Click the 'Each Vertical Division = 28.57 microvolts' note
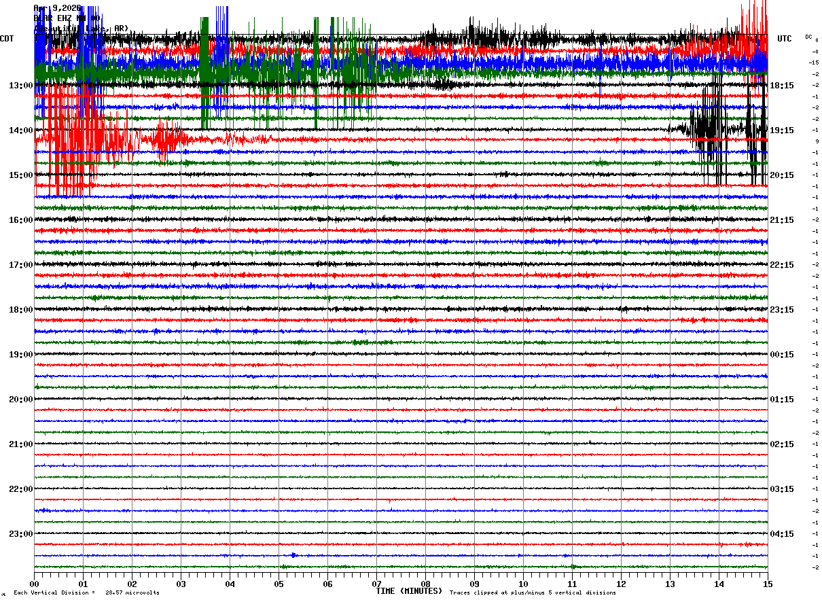Image resolution: width=822 pixels, height=602 pixels. coord(86,592)
